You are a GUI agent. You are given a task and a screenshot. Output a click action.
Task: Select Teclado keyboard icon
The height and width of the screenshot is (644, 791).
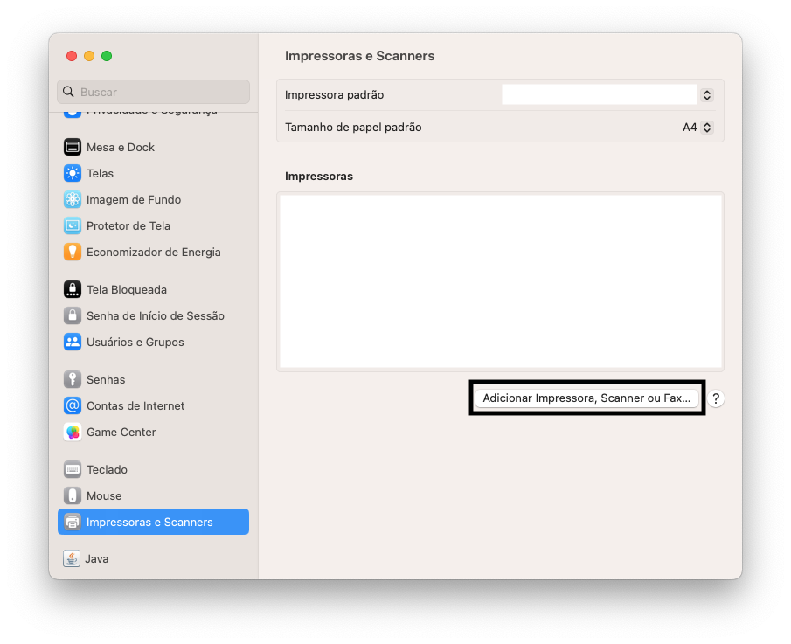coord(73,469)
